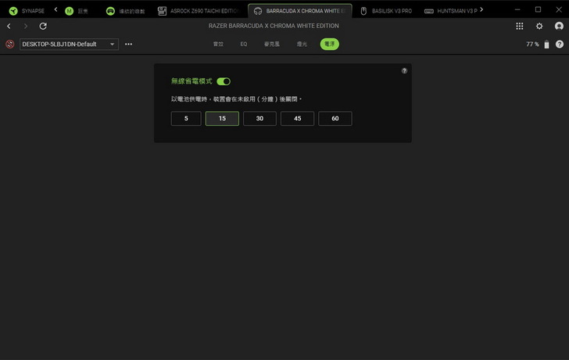This screenshot has height=360, width=569.
Task: Set power-off timeout to 15 minutes
Action: point(222,119)
